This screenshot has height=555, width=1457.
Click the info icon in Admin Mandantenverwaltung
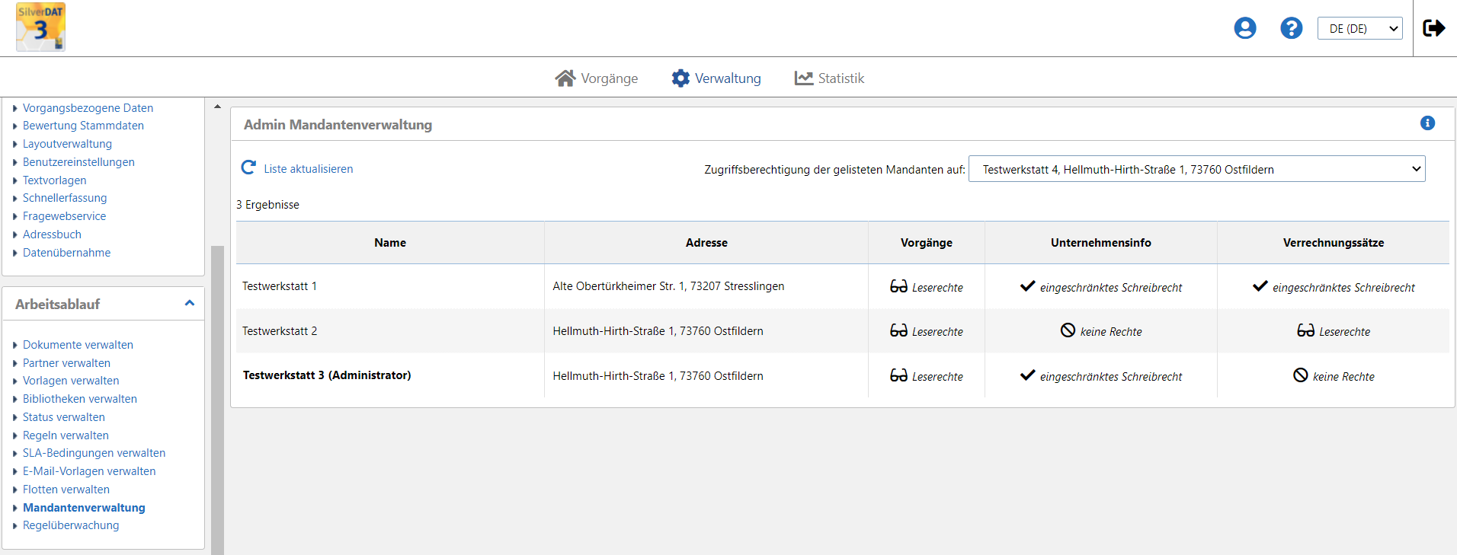point(1428,123)
